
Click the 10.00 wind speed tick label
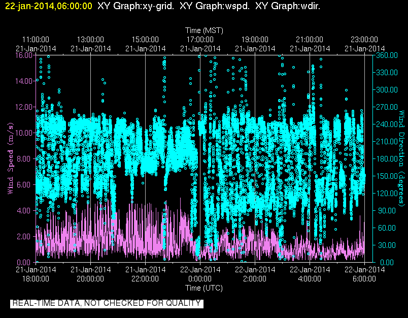point(24,133)
